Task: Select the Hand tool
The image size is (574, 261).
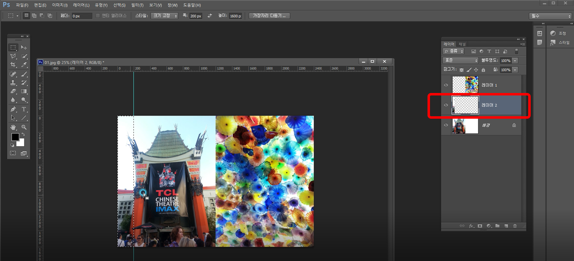Action: 13,127
